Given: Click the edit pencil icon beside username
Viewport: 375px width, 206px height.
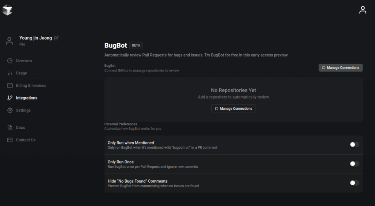Looking at the screenshot, I should 56,38.
